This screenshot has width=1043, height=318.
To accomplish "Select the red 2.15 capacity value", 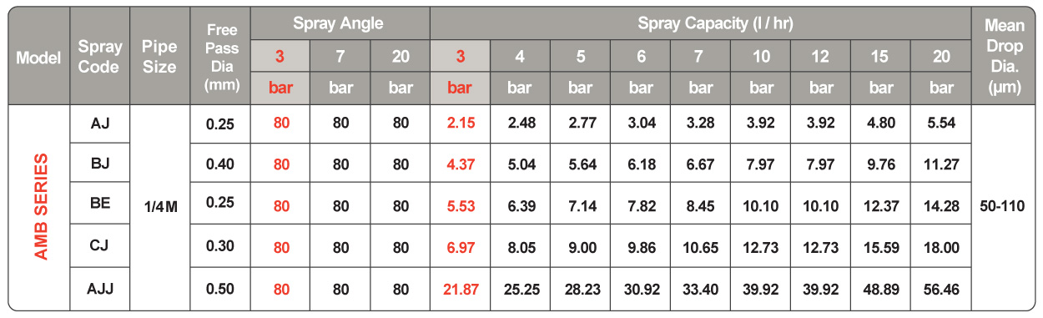I will coord(461,124).
